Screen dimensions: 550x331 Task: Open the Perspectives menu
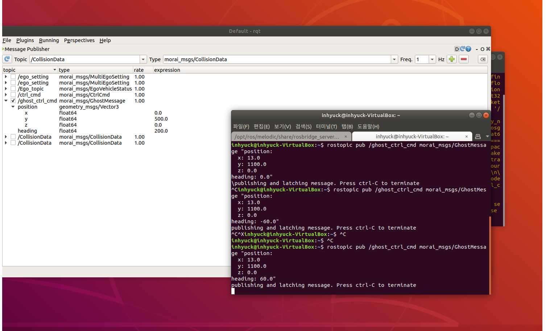(x=79, y=40)
